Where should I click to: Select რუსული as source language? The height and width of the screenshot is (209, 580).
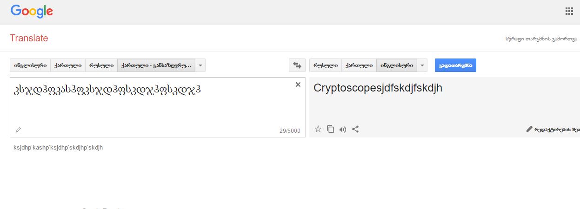[x=101, y=65]
